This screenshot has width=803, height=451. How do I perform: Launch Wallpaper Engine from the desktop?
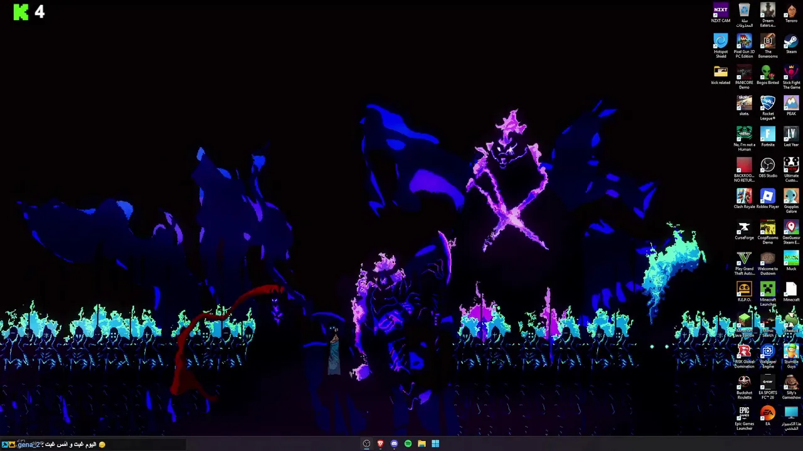[x=767, y=356]
